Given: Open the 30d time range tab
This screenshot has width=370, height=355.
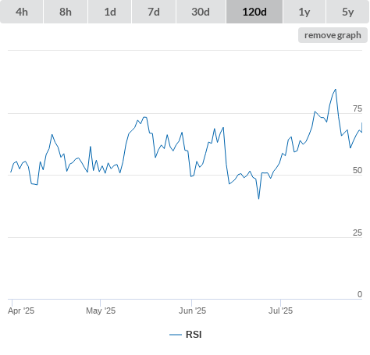Looking at the screenshot, I should pyautogui.click(x=201, y=12).
